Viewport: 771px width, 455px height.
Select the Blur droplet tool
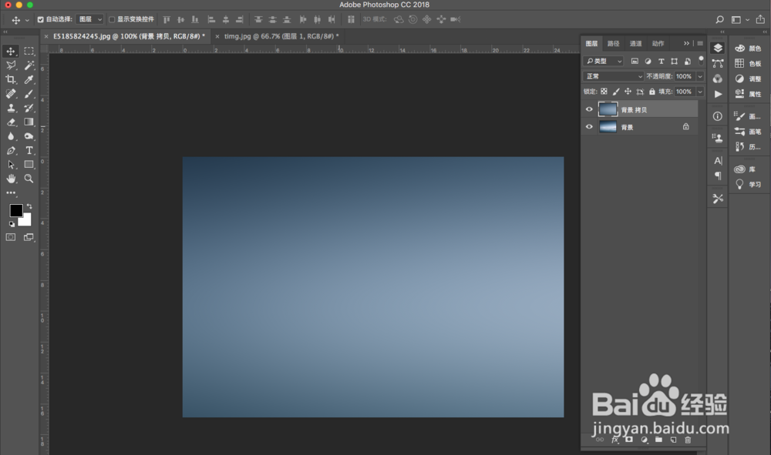[x=11, y=136]
